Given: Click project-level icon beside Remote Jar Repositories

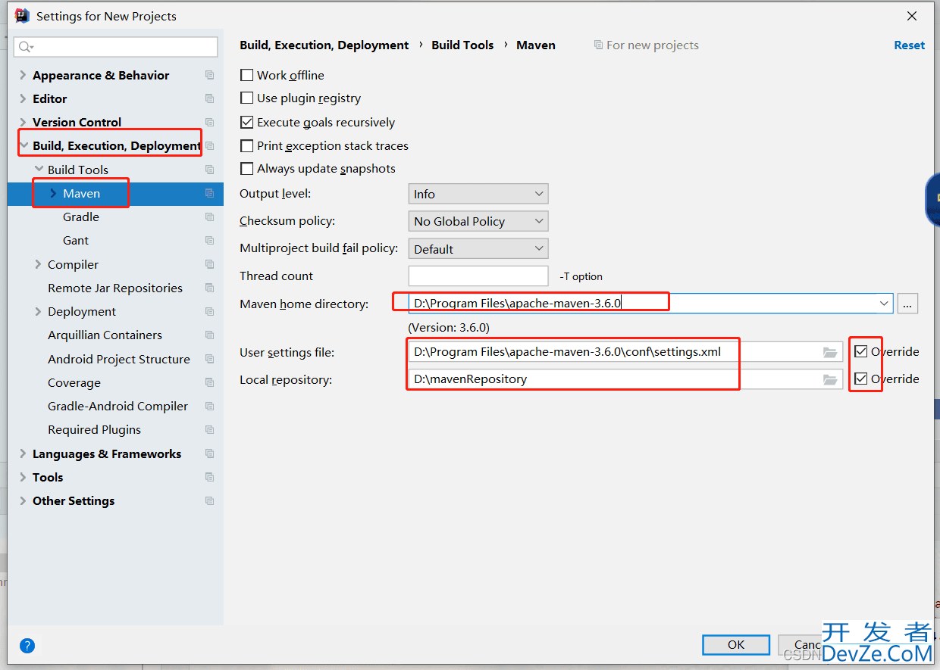Looking at the screenshot, I should (x=210, y=288).
